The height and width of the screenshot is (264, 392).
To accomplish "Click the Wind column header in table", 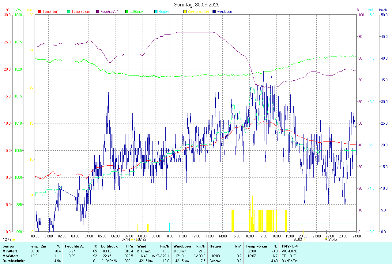I will 142,246.
